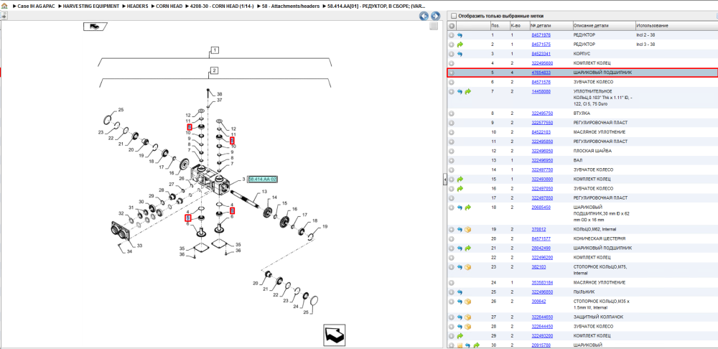Click callout number 33 in diagram
The height and width of the screenshot is (349, 718).
[139, 246]
